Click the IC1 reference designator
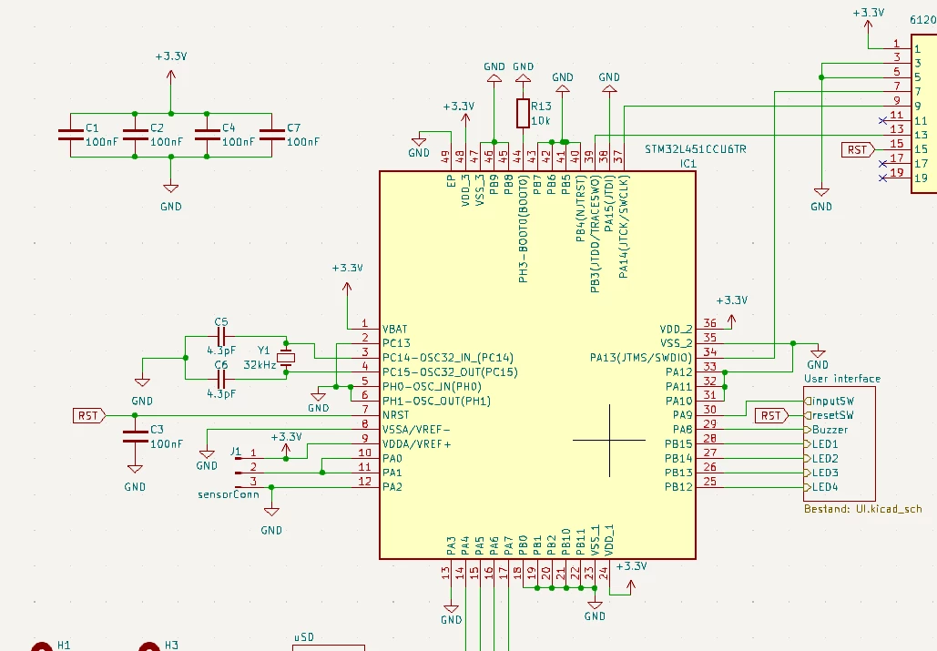 coord(687,163)
